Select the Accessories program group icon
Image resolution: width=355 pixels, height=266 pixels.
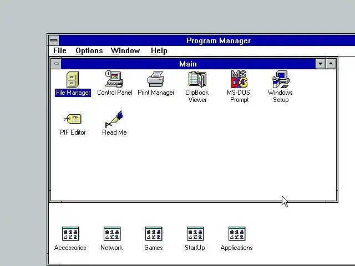coord(70,234)
